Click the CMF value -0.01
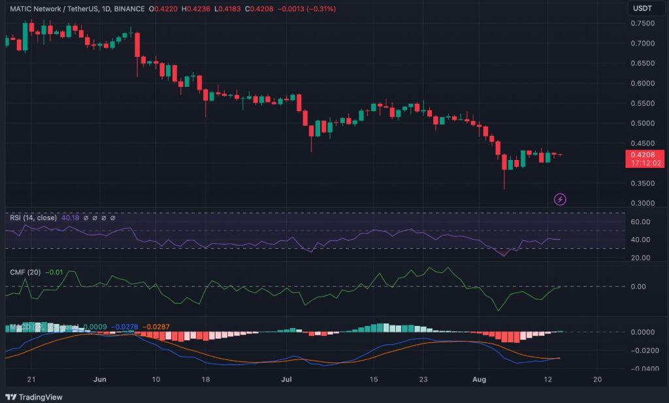 pyautogui.click(x=54, y=272)
